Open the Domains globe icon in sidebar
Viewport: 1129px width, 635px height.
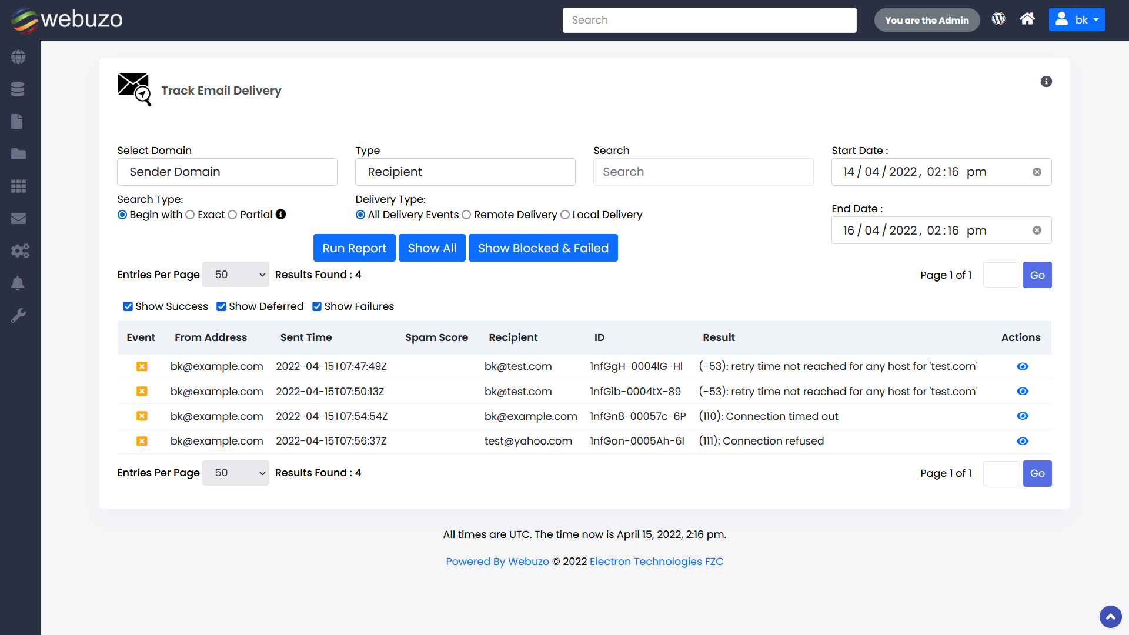click(x=18, y=57)
